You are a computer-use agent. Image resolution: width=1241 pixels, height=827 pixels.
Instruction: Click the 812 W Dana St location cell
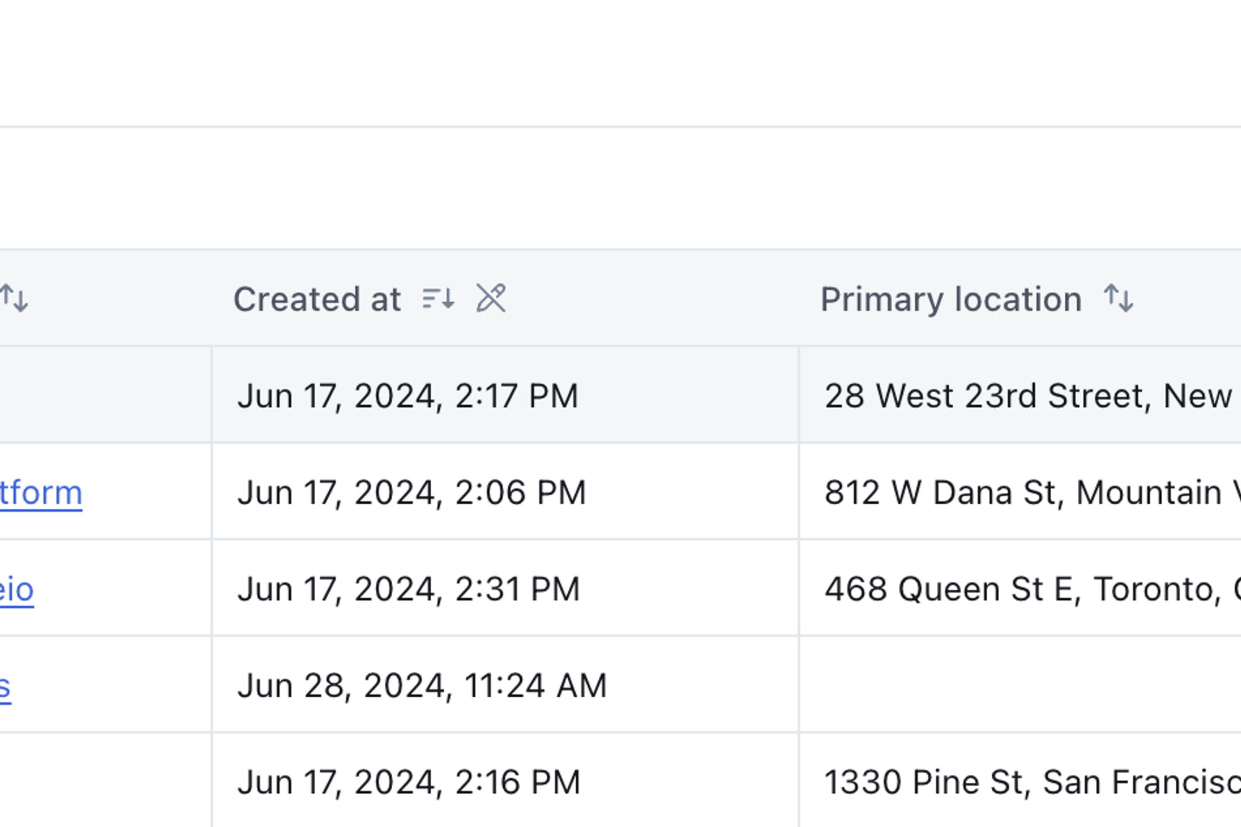(x=1021, y=492)
